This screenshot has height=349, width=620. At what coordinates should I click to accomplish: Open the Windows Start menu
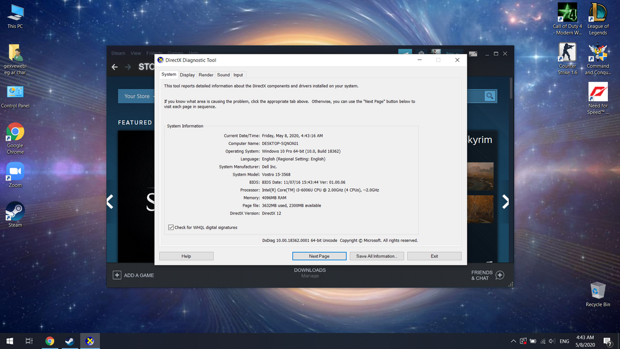click(x=10, y=341)
